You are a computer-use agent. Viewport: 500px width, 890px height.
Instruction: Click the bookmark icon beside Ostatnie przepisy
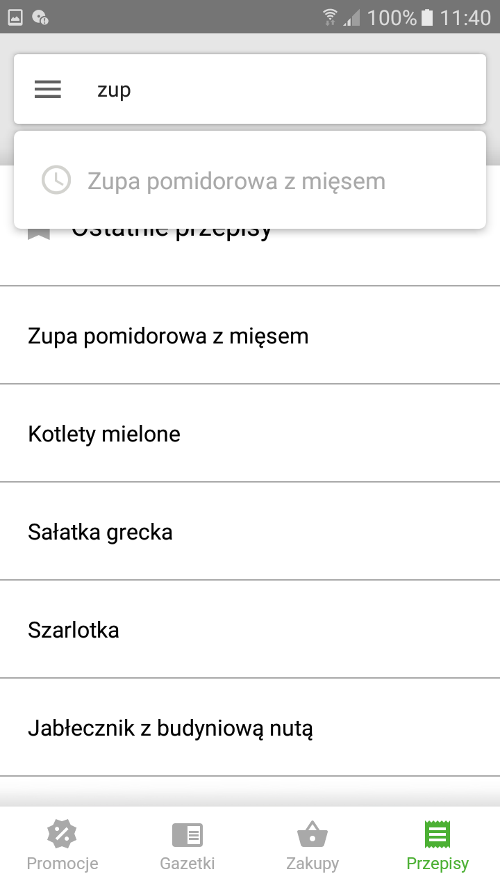click(39, 233)
